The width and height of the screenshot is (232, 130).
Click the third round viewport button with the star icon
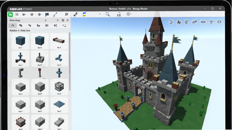pyautogui.click(x=186, y=22)
